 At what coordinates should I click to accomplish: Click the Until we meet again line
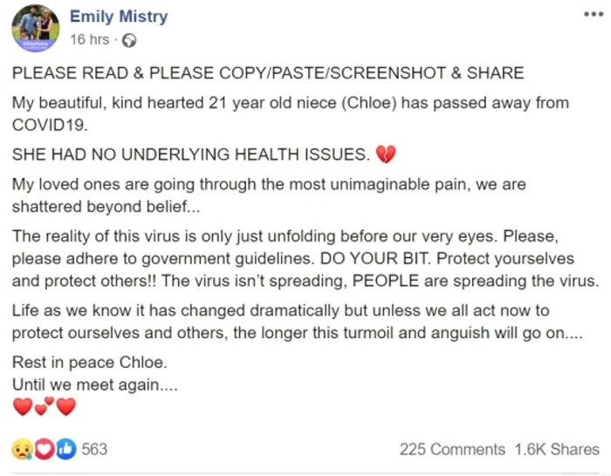point(95,385)
